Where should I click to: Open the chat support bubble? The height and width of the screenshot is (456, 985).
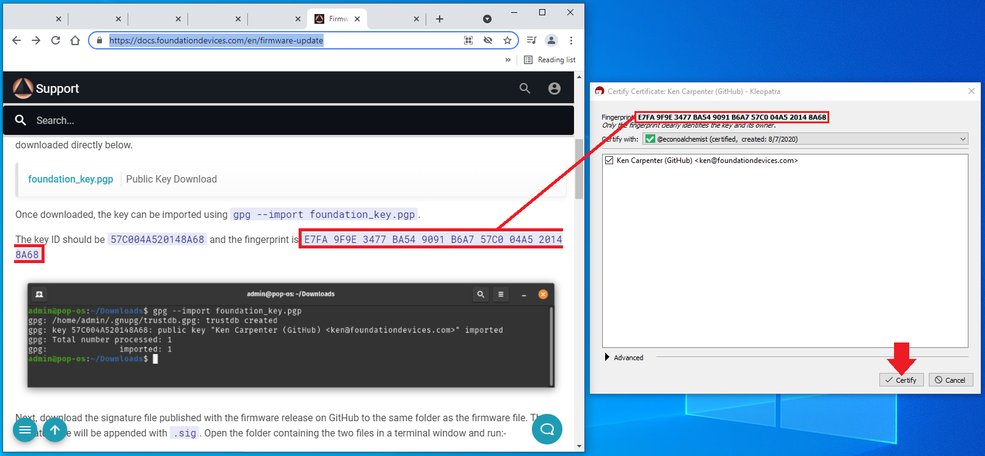(x=547, y=429)
